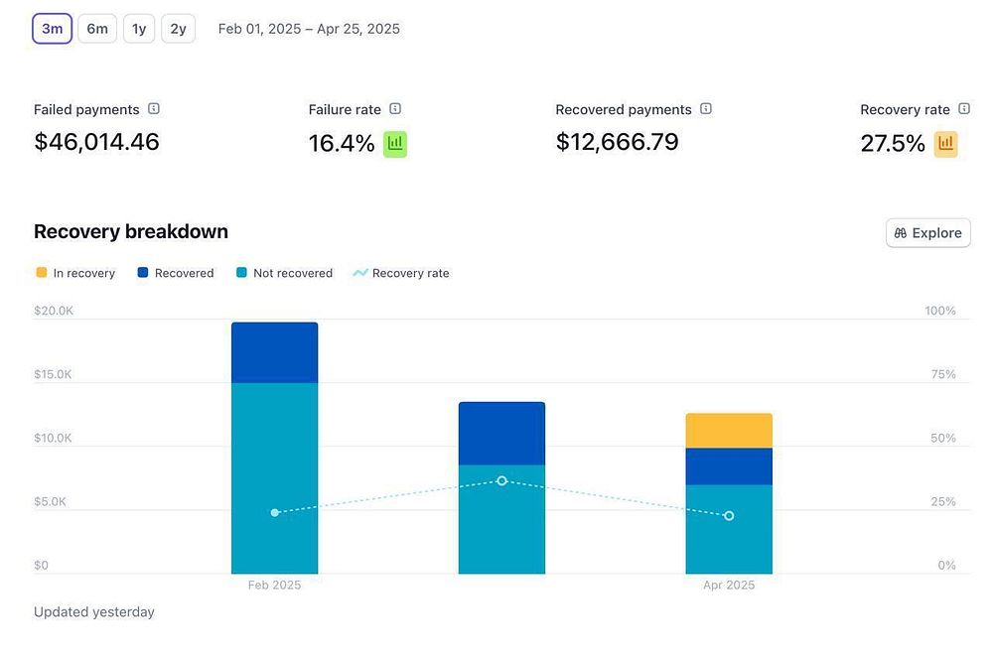This screenshot has height=658, width=993.
Task: Click info icon beside Failure rate
Action: (395, 109)
